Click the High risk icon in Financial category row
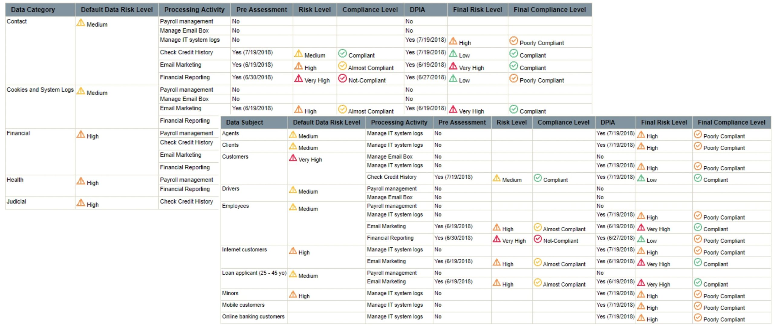This screenshot has height=326, width=774. (80, 134)
